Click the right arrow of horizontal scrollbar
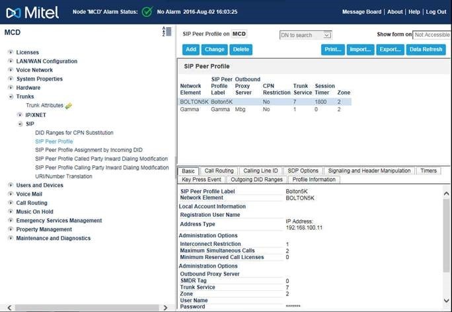Screen dimensions: 452x312 [165, 307]
